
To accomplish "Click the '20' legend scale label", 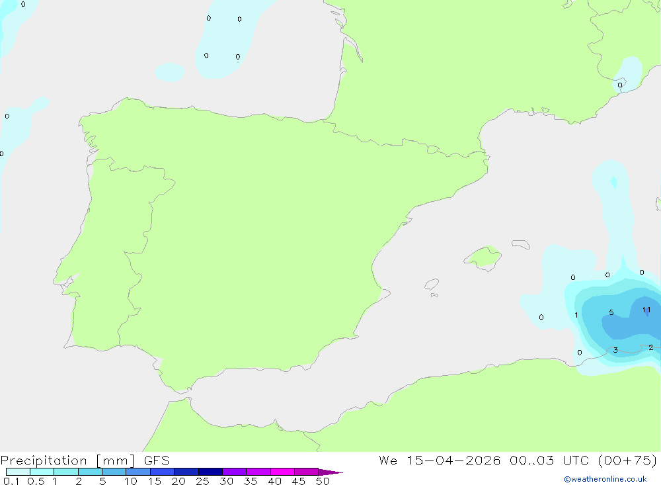I will coord(178,481).
